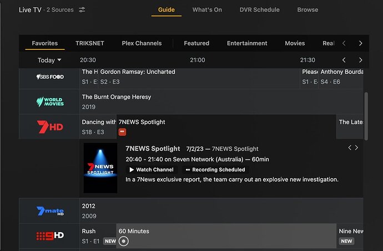Select The Burnt Orange Heresy program
Viewport: 383px width, 251px height.
coord(117,97)
